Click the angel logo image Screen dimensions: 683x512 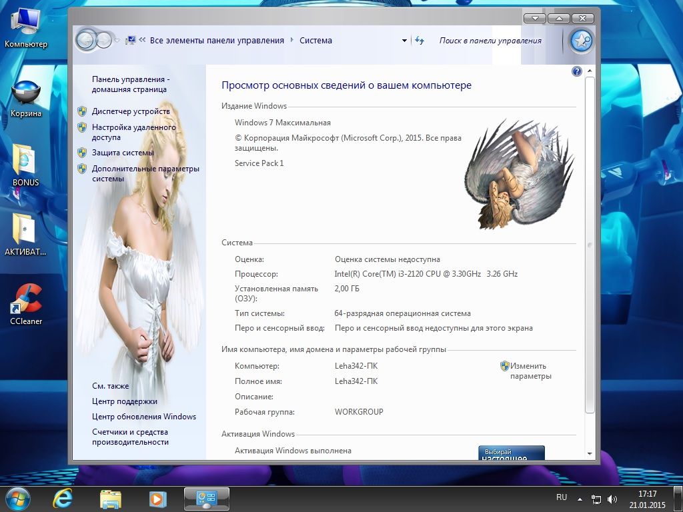click(x=520, y=174)
